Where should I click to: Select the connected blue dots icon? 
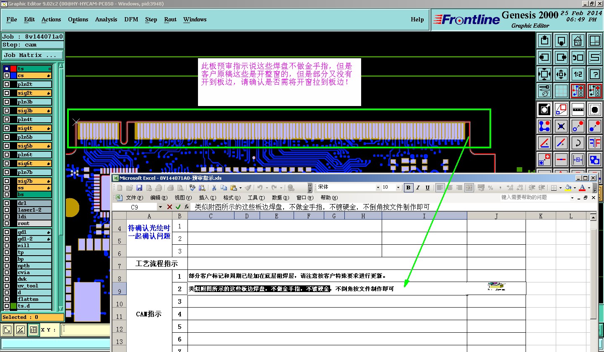pyautogui.click(x=544, y=126)
